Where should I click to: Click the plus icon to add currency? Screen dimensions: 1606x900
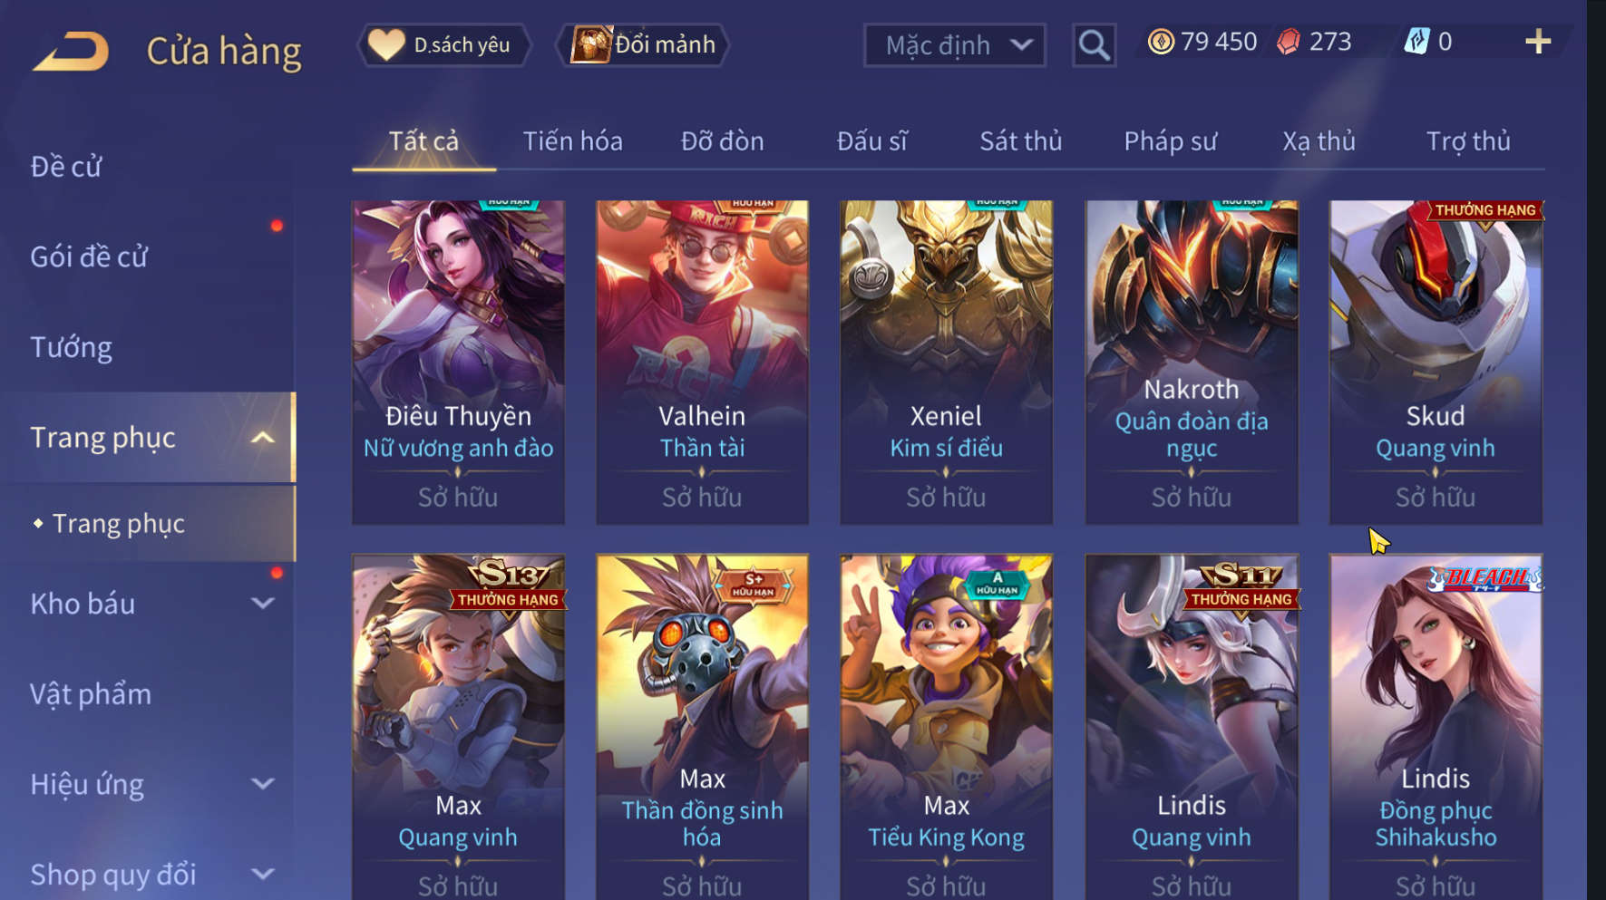tap(1537, 42)
